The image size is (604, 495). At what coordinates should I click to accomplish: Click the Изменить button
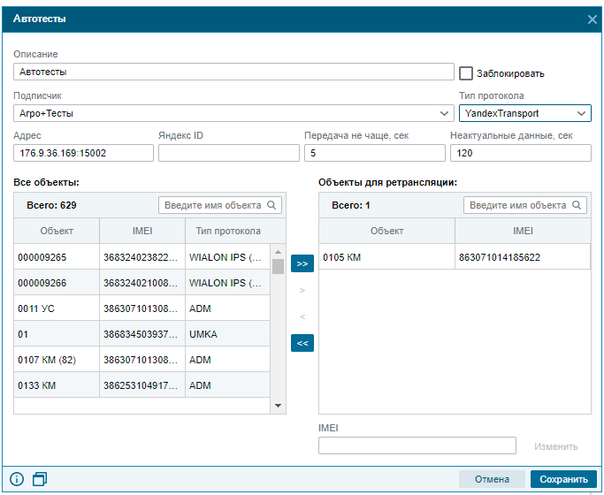tap(556, 446)
